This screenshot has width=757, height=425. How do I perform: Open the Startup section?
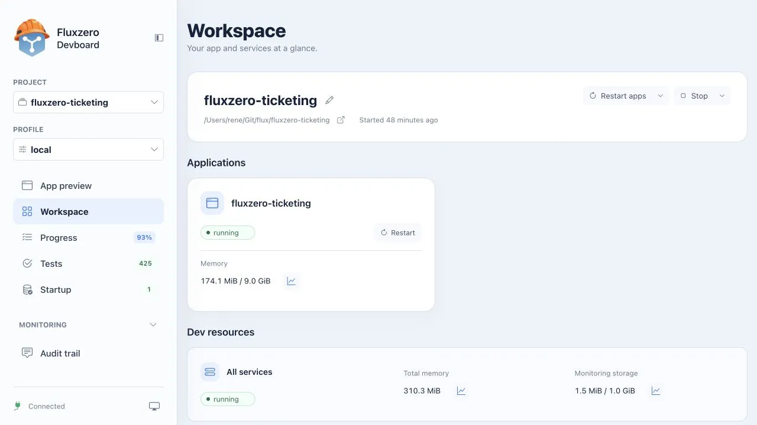click(88, 289)
